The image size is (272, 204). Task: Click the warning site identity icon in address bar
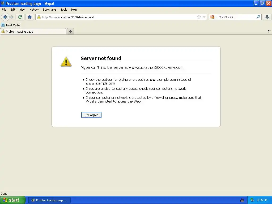39,17
